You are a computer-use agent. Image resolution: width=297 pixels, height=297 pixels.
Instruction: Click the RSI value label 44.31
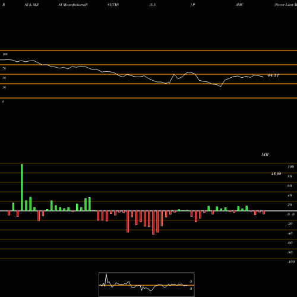pos(273,75)
